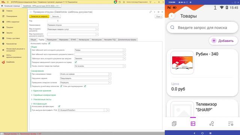Tap Android recent apps navigation button
This screenshot has height=135, width=240.
[x=210, y=133]
